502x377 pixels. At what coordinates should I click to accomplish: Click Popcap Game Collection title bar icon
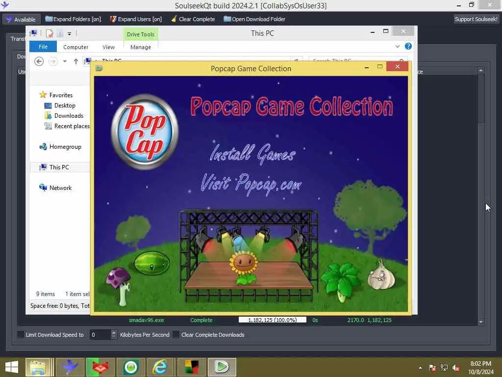click(x=99, y=68)
